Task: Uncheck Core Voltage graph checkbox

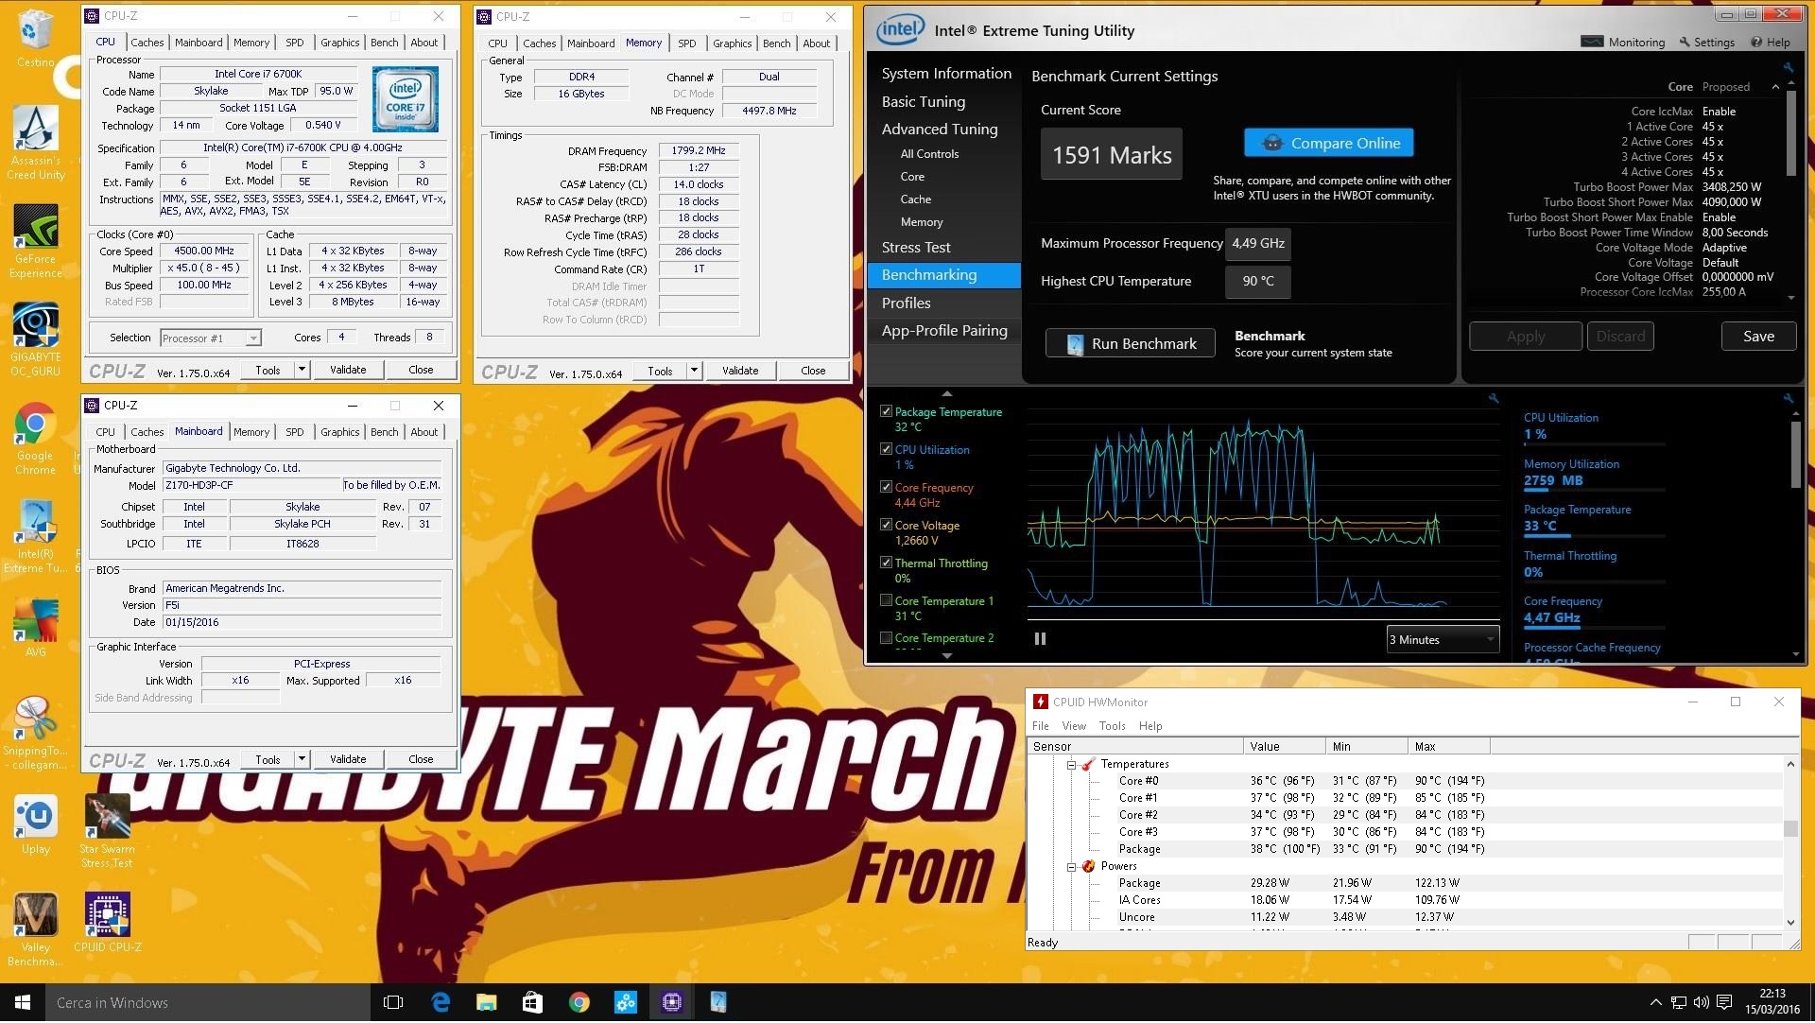Action: (886, 526)
